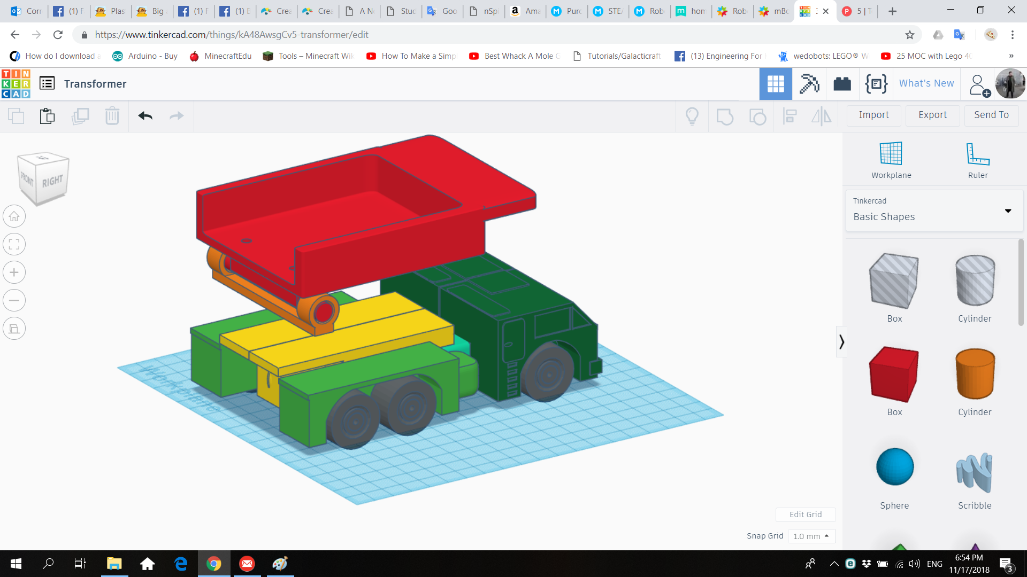Toggle perspective and orthographic view
Viewport: 1027px width, 577px height.
click(14, 329)
